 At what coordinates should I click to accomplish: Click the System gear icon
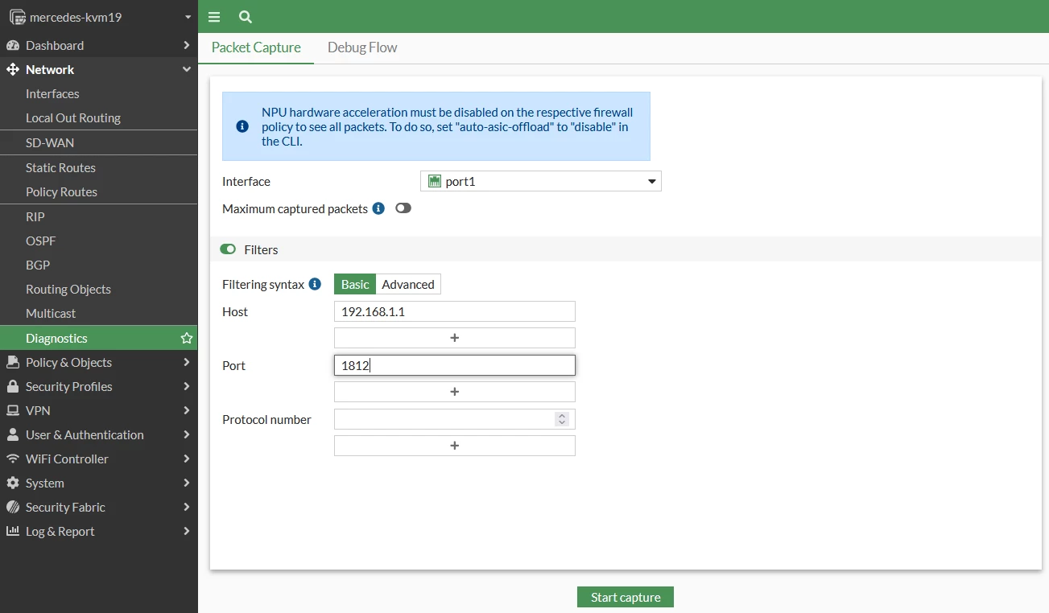pyautogui.click(x=12, y=483)
